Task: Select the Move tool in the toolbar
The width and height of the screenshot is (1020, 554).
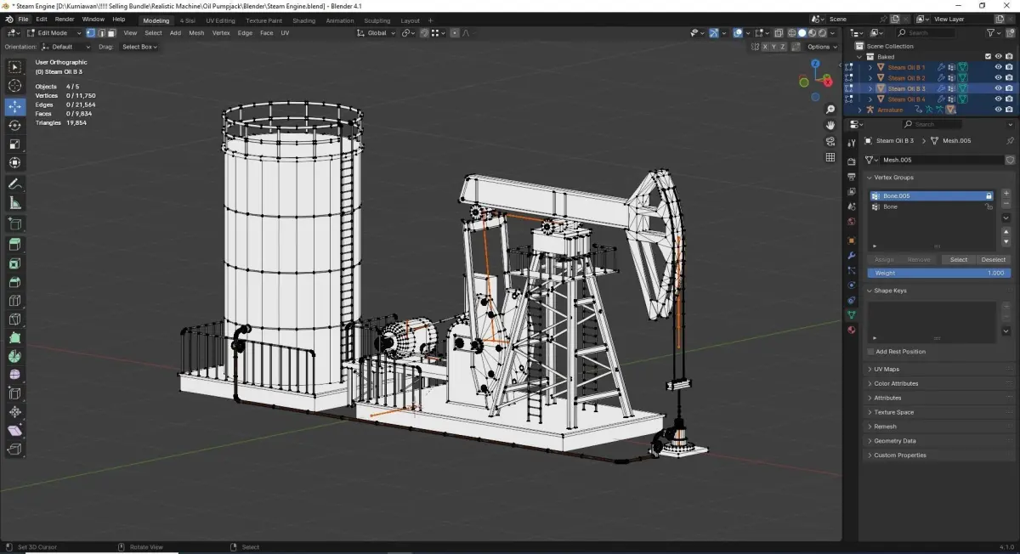Action: [14, 107]
